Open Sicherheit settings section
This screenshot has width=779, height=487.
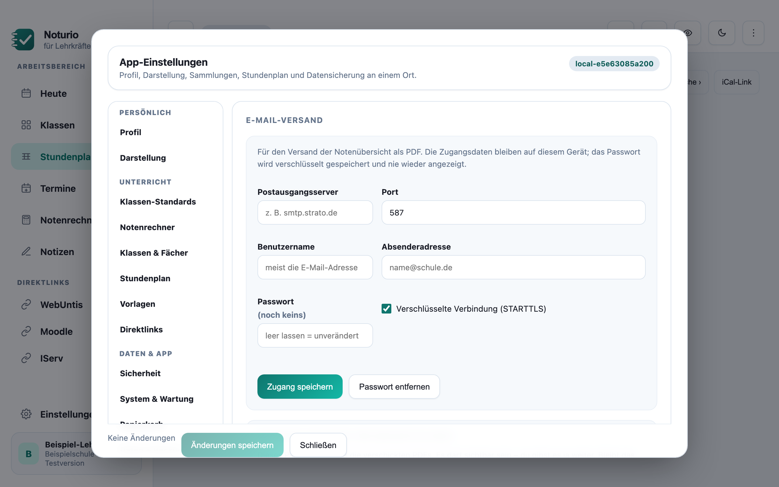pyautogui.click(x=166, y=373)
